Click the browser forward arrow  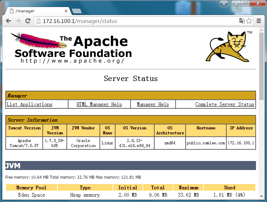pos(18,21)
